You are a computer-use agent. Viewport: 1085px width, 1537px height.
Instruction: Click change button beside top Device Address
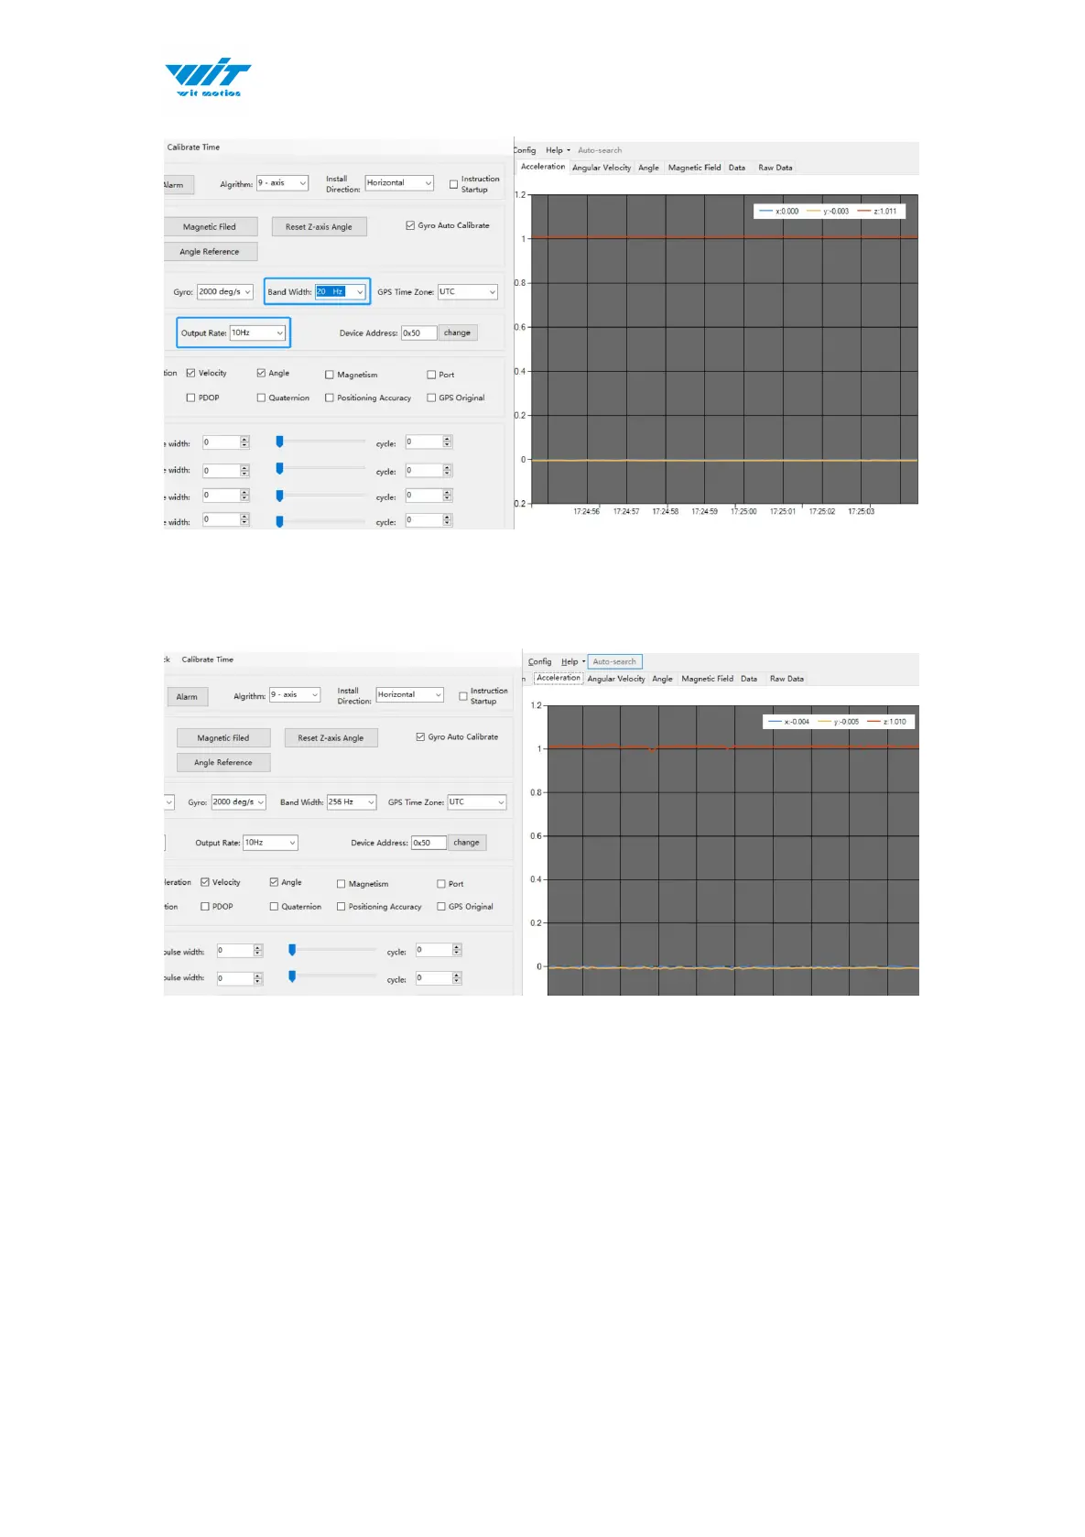(458, 332)
